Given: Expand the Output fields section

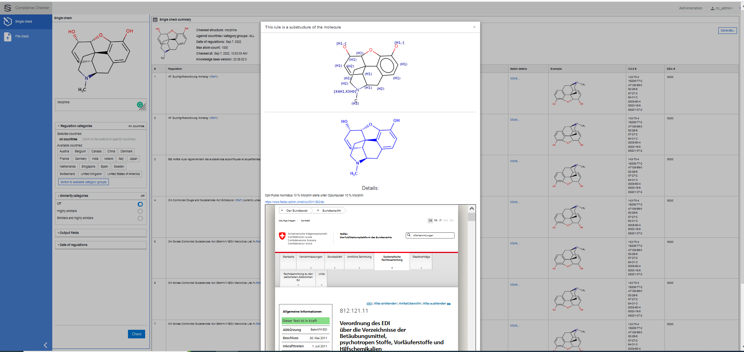Looking at the screenshot, I should coord(69,233).
